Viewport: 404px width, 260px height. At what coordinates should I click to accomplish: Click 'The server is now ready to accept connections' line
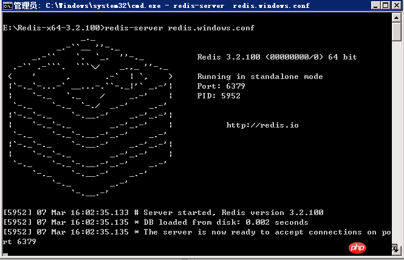pos(197,232)
